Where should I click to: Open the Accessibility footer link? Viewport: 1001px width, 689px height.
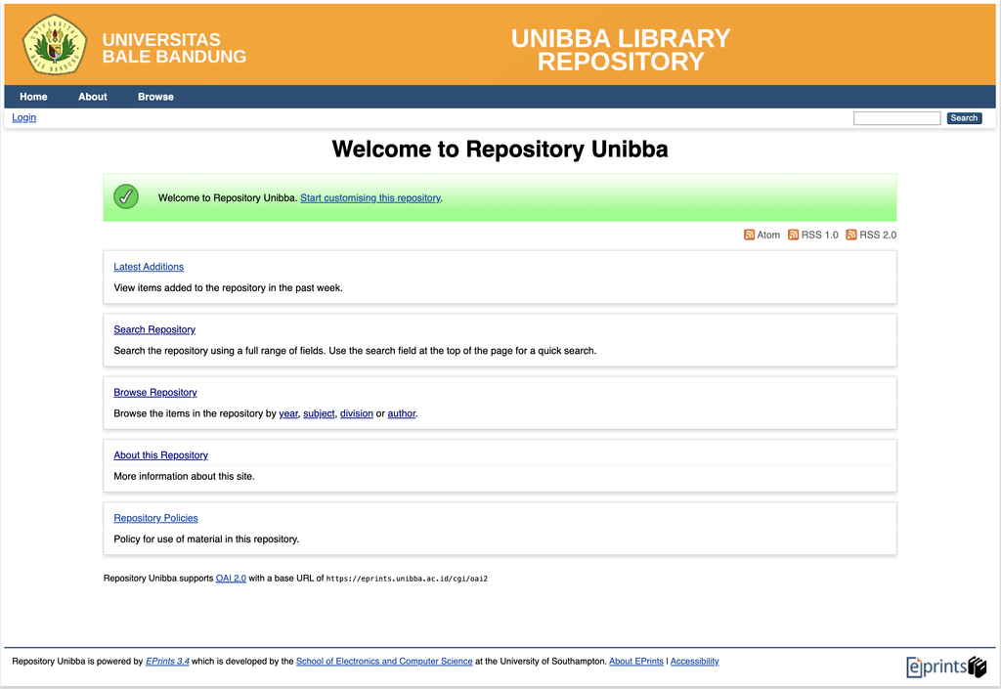[695, 661]
